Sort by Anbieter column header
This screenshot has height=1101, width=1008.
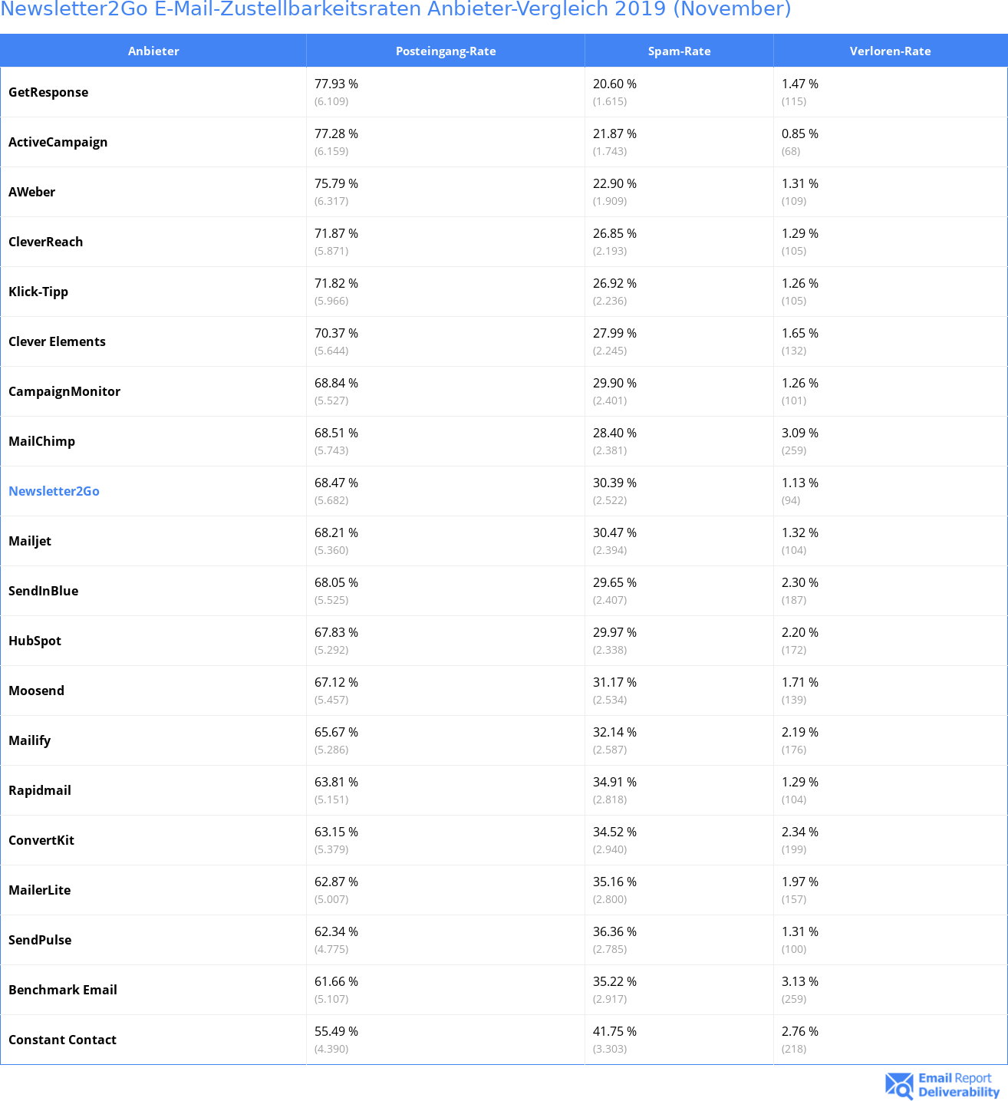click(x=153, y=51)
